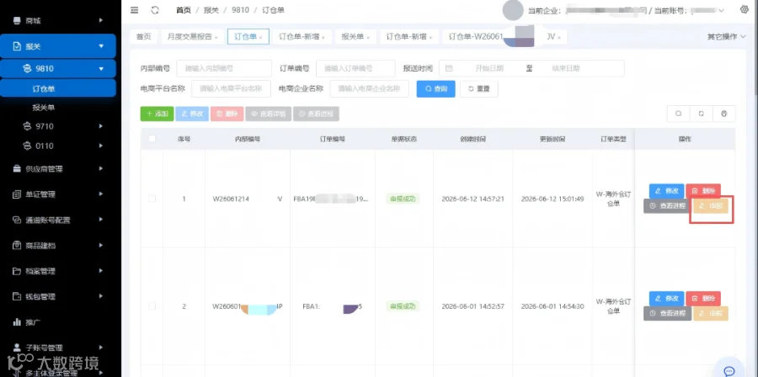The image size is (758, 377).
Task: Click the table refresh icon above 操作 column
Action: [x=701, y=114]
